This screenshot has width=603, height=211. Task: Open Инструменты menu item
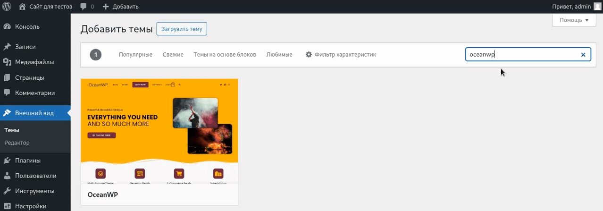point(35,191)
